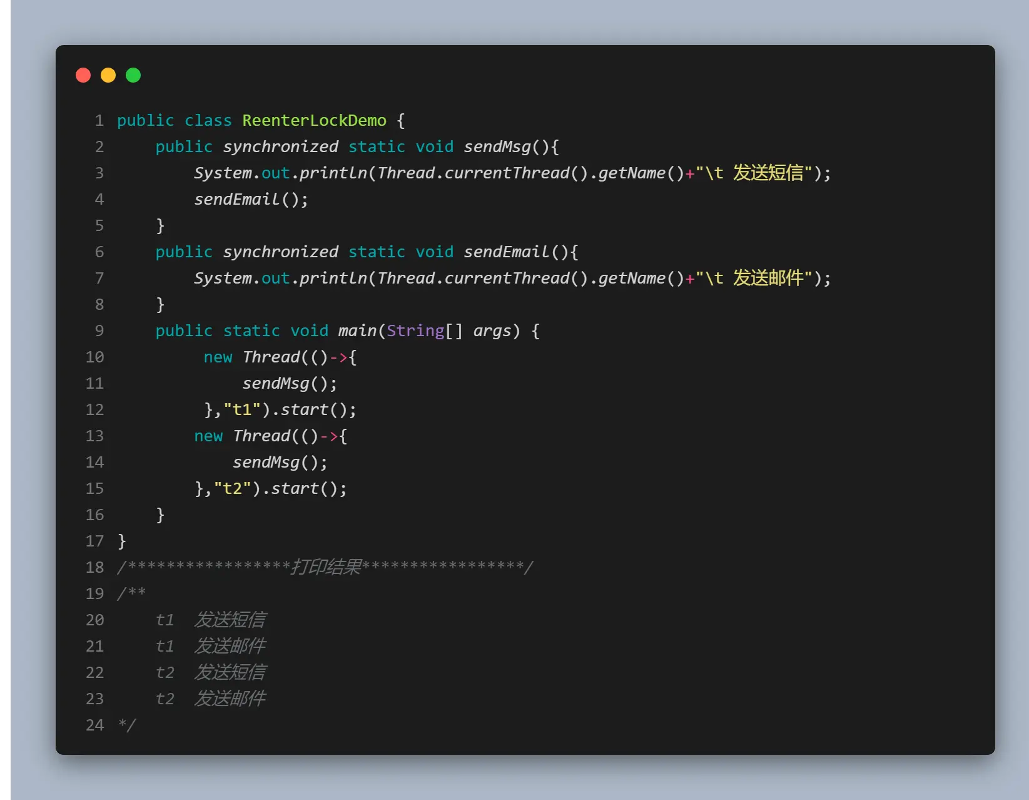
Task: Click sendEmail in the line 6 method declaration
Action: (507, 252)
